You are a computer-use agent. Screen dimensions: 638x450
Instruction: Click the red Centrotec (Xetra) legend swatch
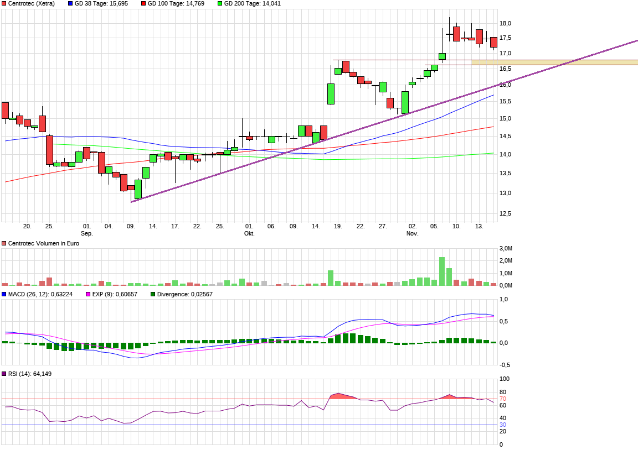4,3
